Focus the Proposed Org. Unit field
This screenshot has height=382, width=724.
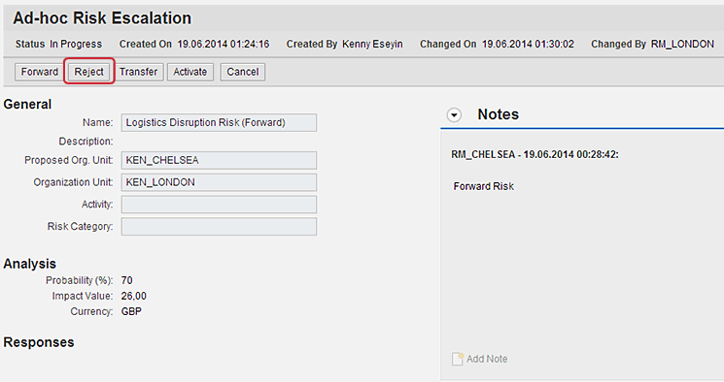coord(219,160)
